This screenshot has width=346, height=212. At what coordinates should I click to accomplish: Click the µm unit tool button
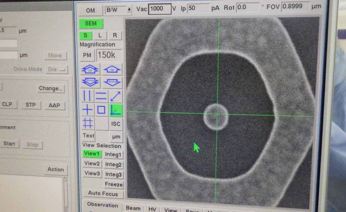[116, 137]
